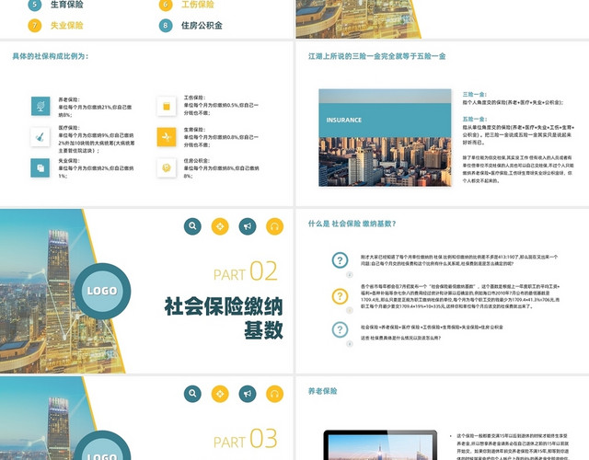
Task: Click the headphones icon on PART 02 slide
Action: coord(274,226)
